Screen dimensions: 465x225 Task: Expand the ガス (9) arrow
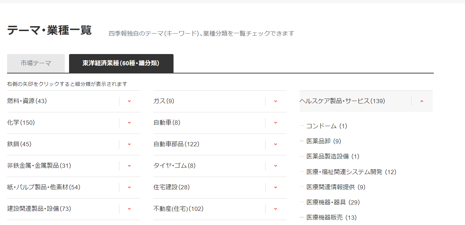(276, 101)
